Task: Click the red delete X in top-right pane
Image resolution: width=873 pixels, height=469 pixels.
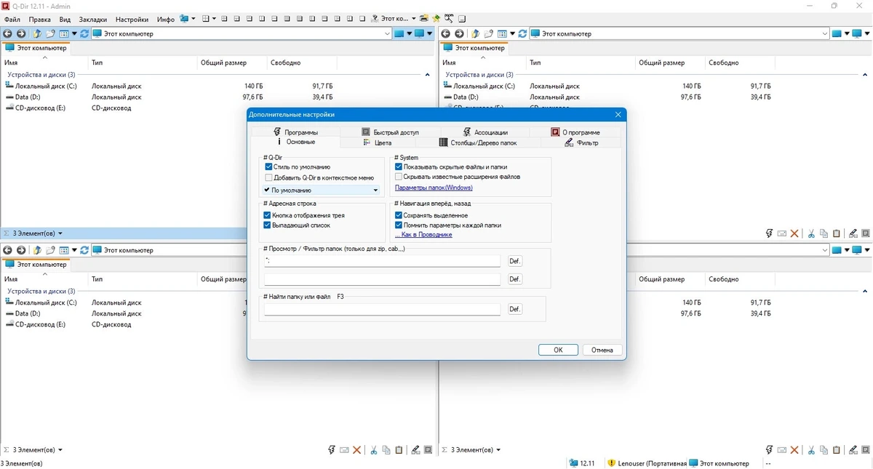Action: point(795,233)
